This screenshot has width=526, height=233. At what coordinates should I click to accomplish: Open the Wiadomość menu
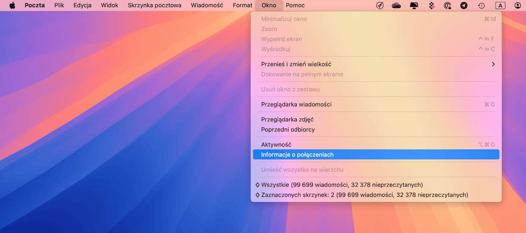(x=207, y=5)
